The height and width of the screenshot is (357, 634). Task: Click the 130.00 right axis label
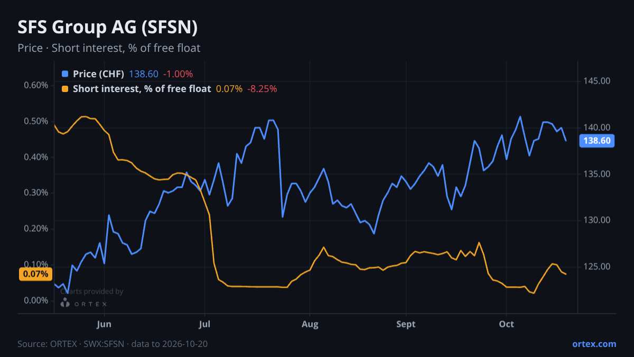[597, 220]
